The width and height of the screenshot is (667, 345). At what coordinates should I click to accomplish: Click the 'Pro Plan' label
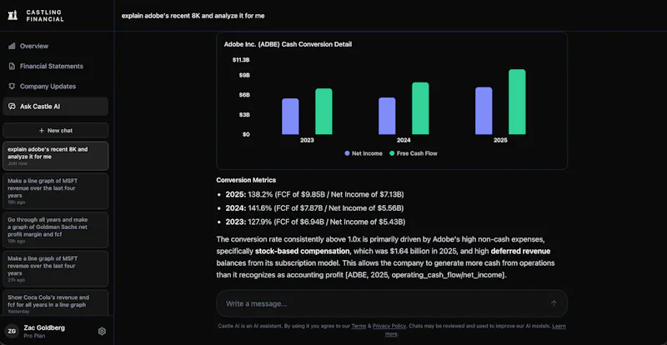[34, 336]
